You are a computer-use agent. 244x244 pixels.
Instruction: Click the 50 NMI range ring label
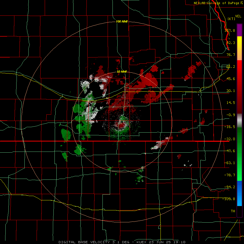click(122, 72)
